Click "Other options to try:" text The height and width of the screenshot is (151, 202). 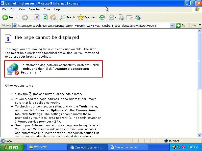(x=20, y=86)
